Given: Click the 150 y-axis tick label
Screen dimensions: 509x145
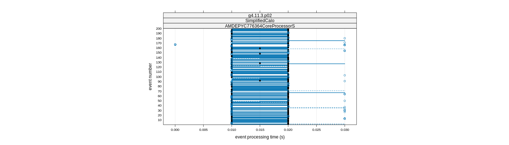Looking at the screenshot, I should point(159,53).
